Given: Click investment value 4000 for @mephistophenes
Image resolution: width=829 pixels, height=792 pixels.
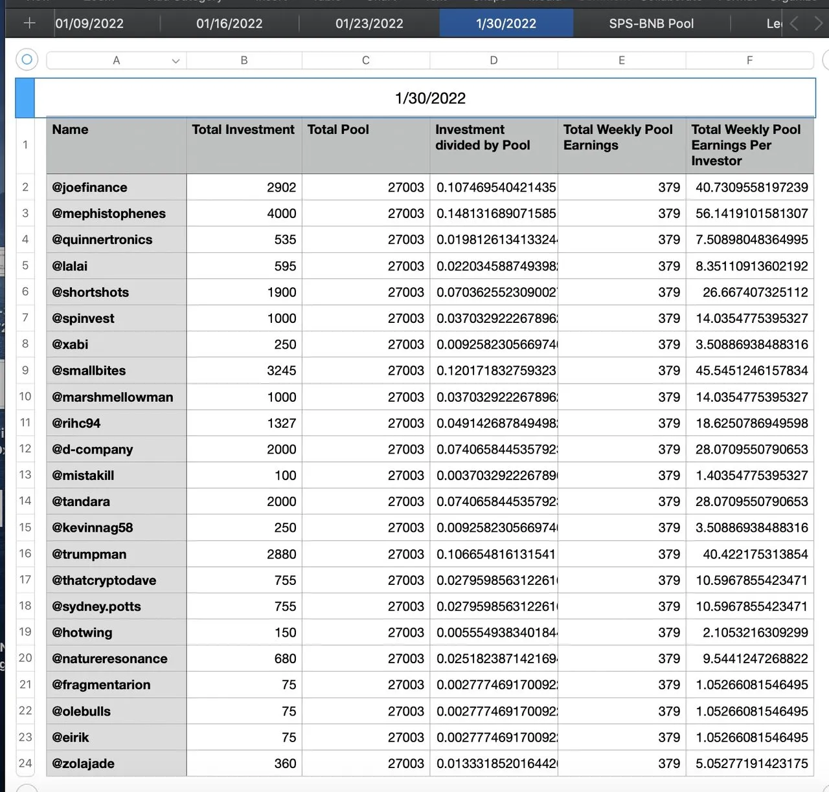Looking at the screenshot, I should tap(244, 214).
